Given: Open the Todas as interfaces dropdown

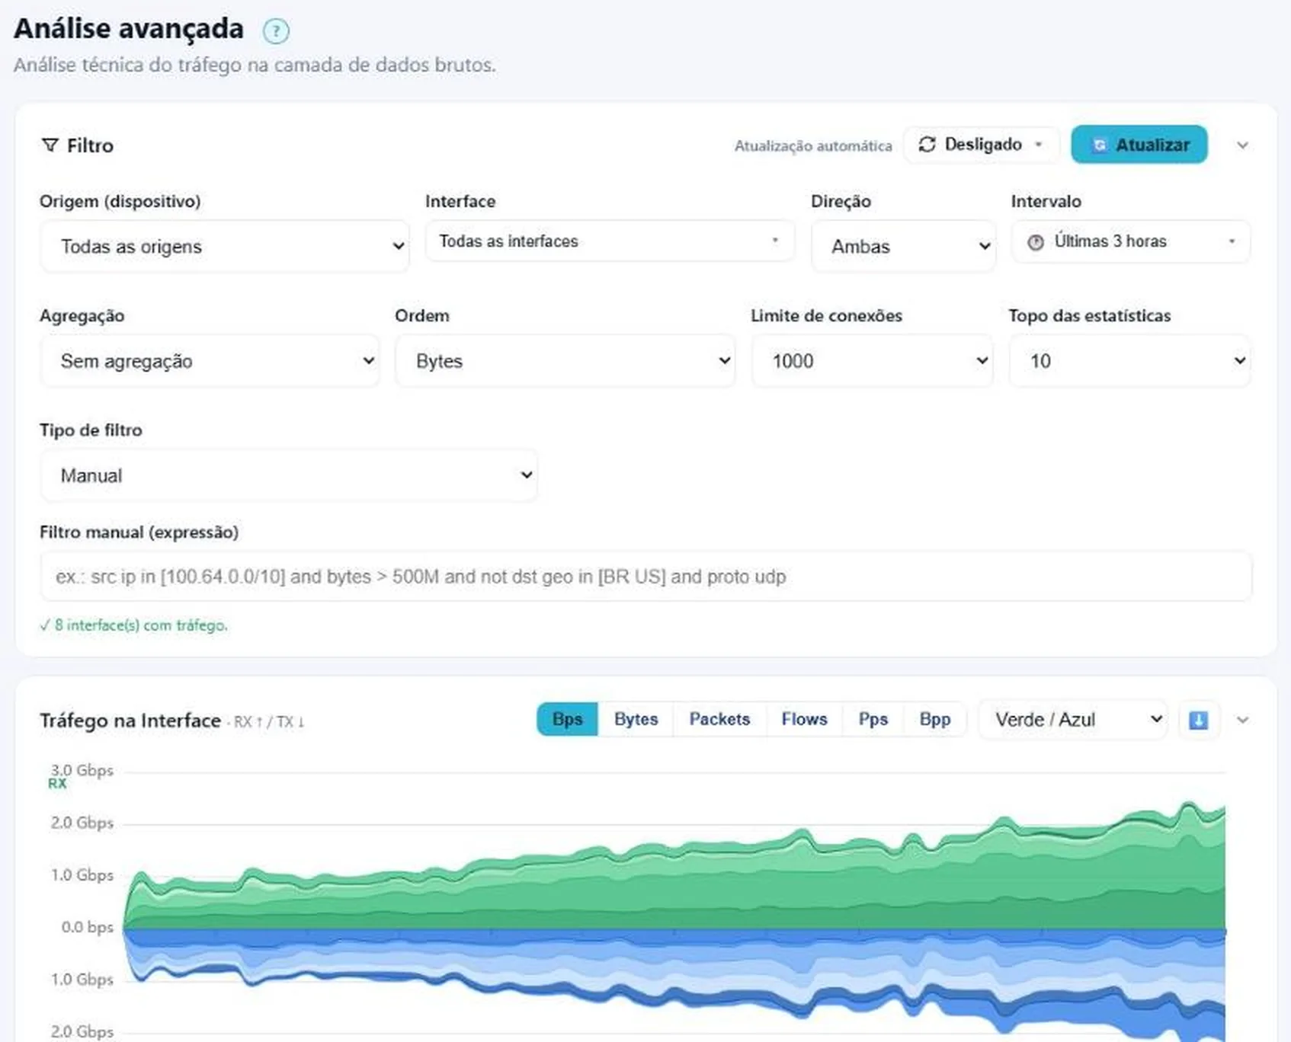Looking at the screenshot, I should 610,241.
